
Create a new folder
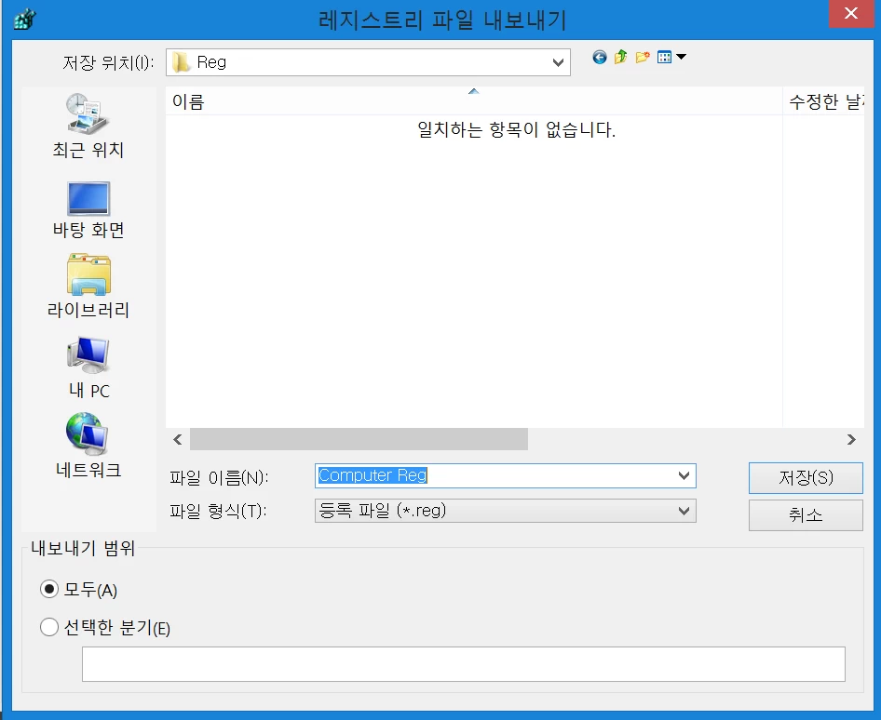click(x=643, y=58)
